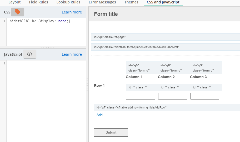This screenshot has height=142, width=240.
Task: Select the CSS and JavaScript tab
Action: [163, 2]
